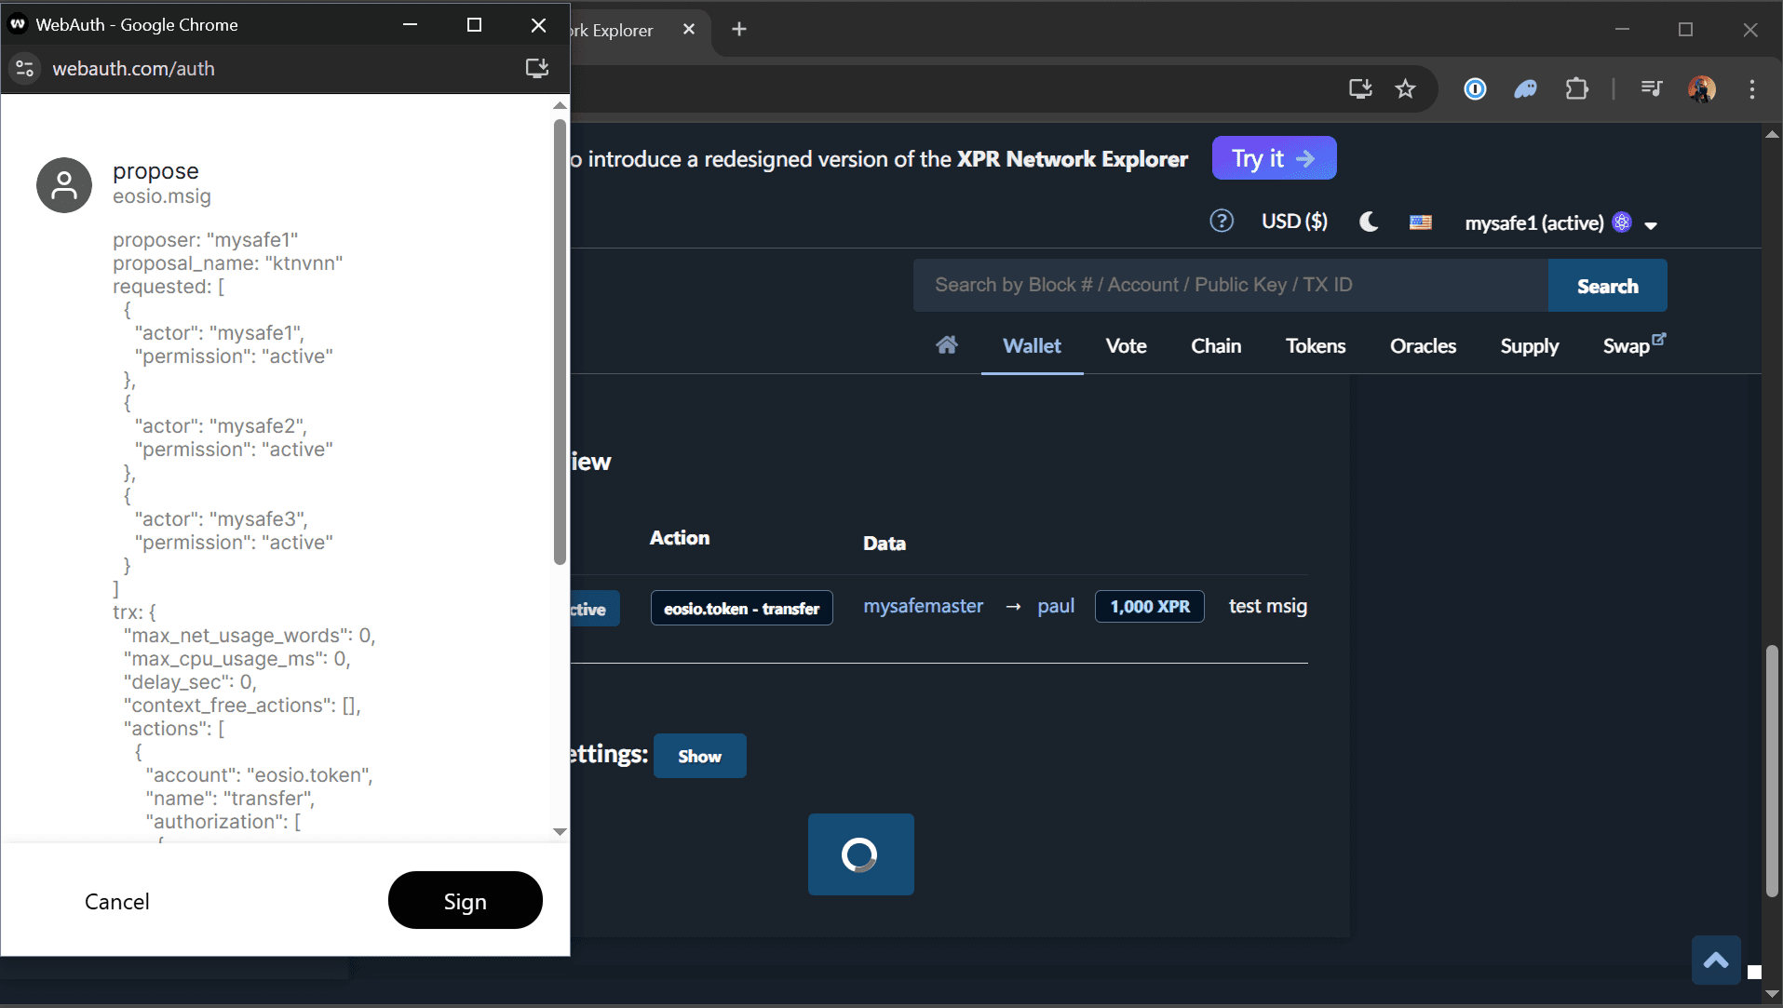
Task: Click the "actor": "mysafe2" line
Action: [221, 426]
